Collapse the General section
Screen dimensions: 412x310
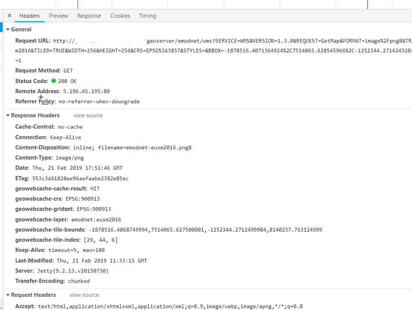coord(8,29)
